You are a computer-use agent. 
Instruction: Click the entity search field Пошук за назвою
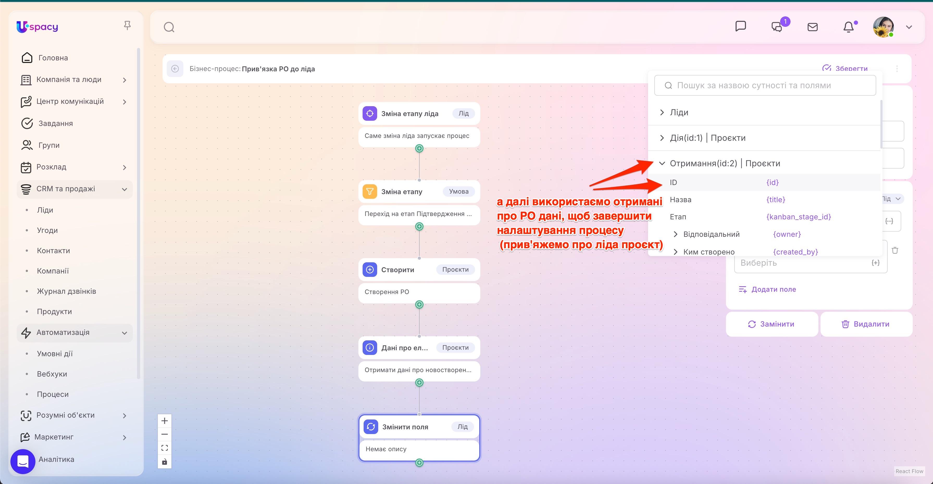click(764, 85)
